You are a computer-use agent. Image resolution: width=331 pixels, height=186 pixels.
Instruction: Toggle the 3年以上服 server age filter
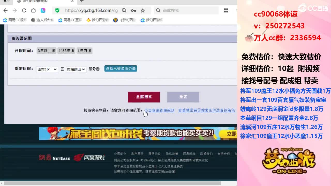[x=47, y=51]
